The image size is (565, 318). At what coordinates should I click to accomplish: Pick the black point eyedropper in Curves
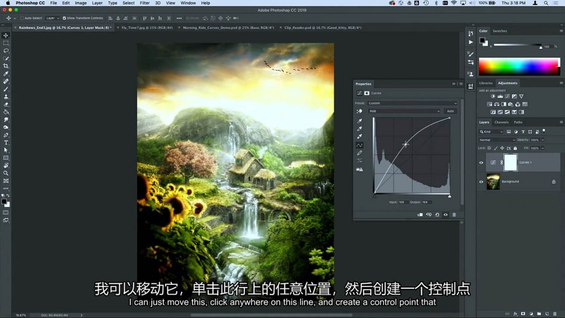[359, 121]
